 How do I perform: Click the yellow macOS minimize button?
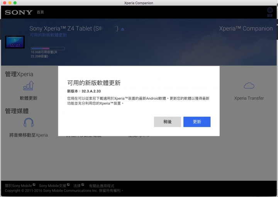[10, 3]
